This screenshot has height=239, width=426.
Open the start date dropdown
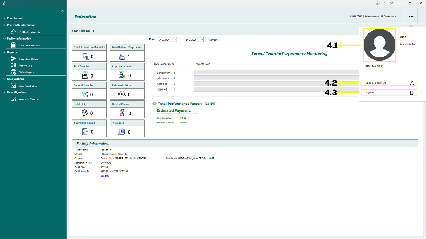point(175,40)
